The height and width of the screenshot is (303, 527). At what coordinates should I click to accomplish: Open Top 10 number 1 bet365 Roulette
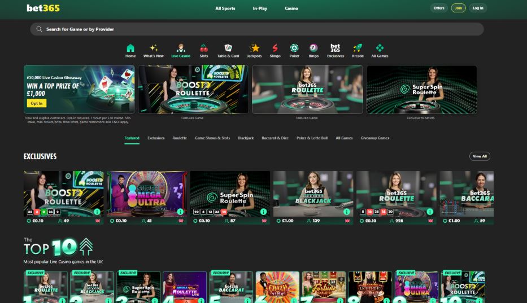coord(46,287)
